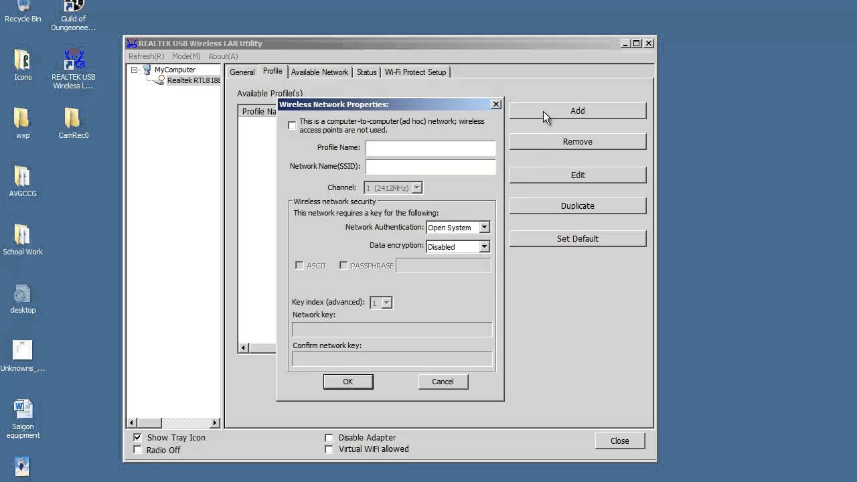Open the Key index dropdown
The height and width of the screenshot is (482, 857).
pos(386,303)
